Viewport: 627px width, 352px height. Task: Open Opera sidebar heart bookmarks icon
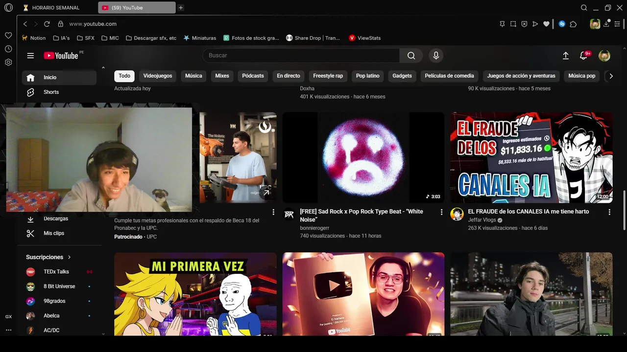pos(8,36)
